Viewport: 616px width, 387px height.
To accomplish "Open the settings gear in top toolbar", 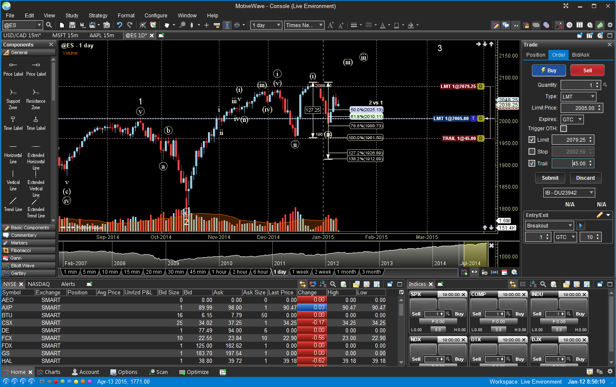I will coord(610,25).
